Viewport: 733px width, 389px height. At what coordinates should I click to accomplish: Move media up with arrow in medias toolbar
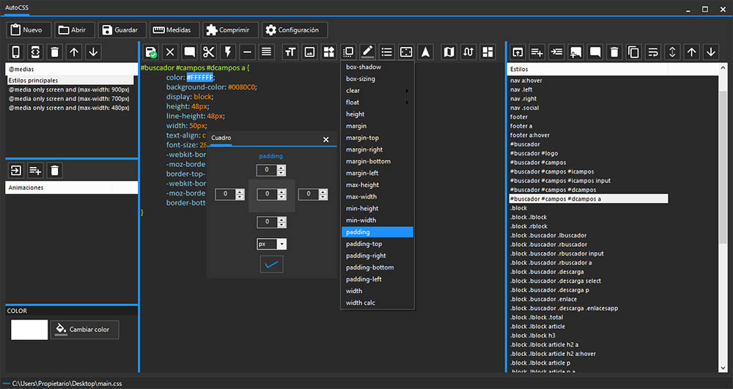(x=74, y=52)
